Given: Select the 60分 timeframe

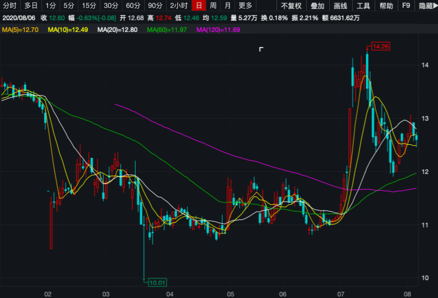Looking at the screenshot, I should click(x=133, y=6).
